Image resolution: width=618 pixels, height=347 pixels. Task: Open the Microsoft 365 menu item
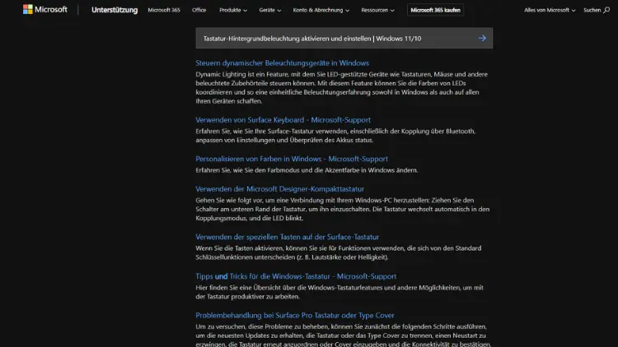(x=164, y=10)
